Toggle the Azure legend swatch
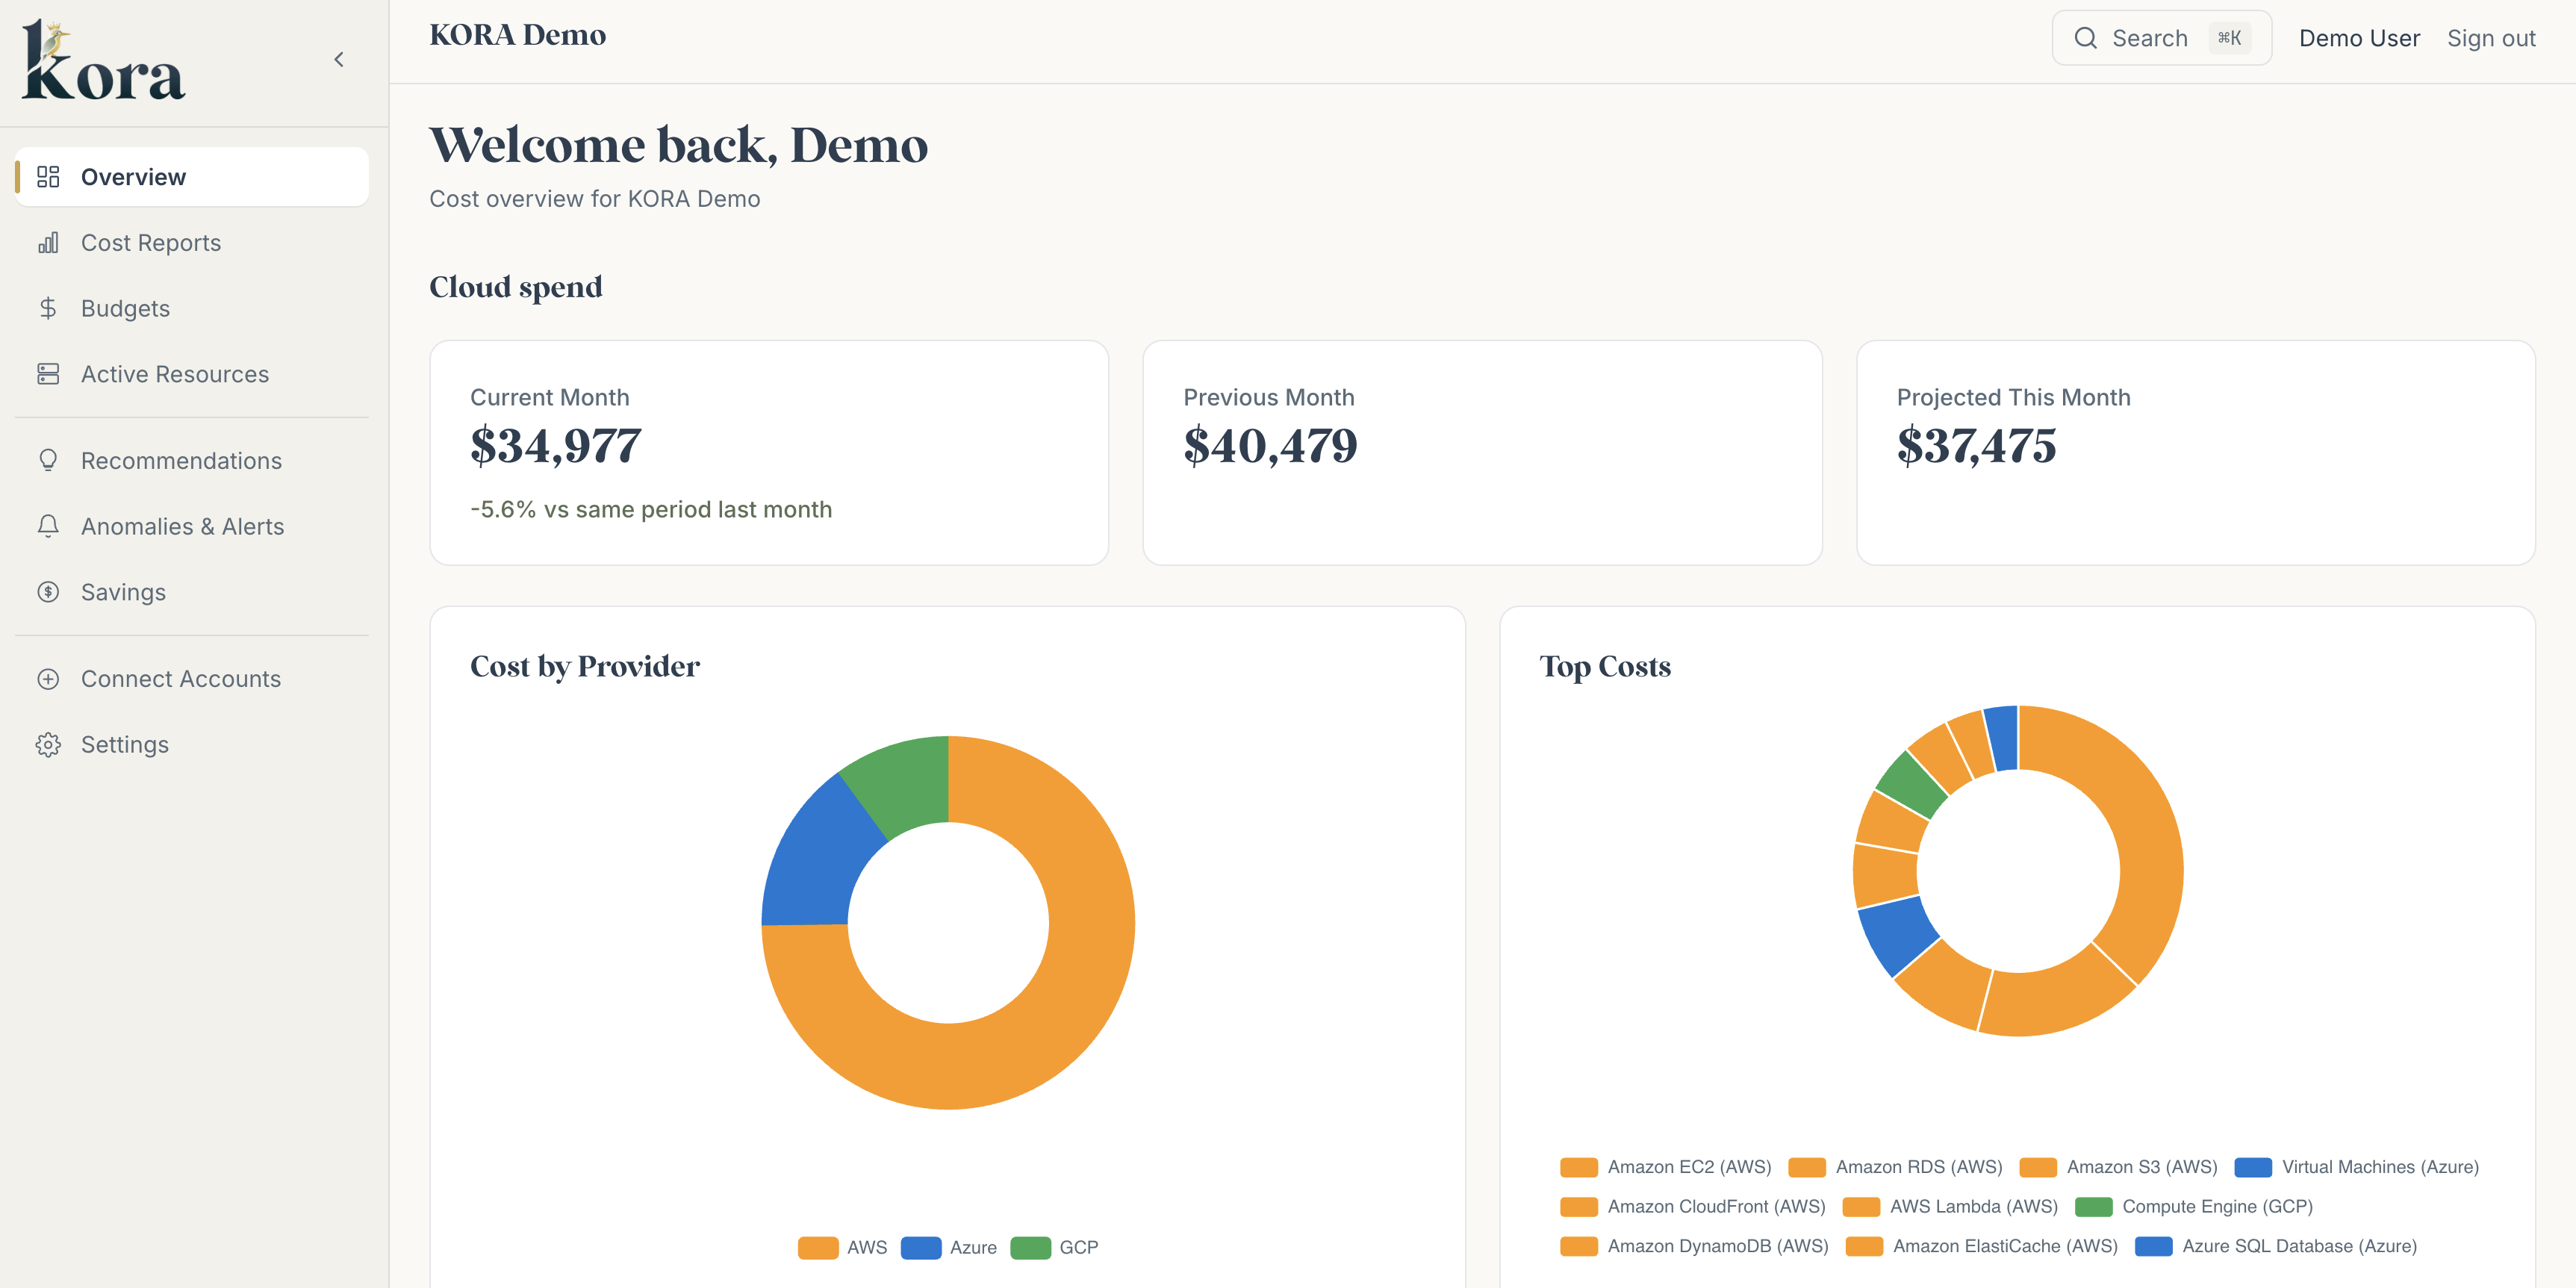Screen dimensions: 2576x1288 (x=920, y=1247)
